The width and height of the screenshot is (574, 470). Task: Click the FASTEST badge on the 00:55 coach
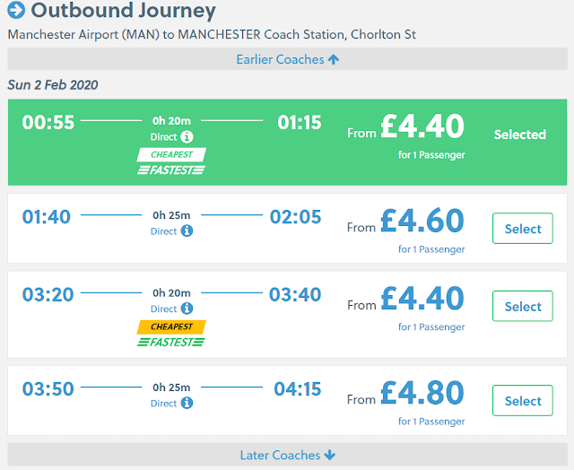coord(171,170)
